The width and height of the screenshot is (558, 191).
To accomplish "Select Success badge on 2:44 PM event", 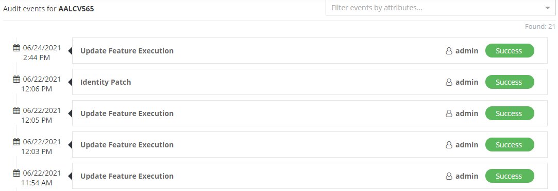I will (x=510, y=51).
